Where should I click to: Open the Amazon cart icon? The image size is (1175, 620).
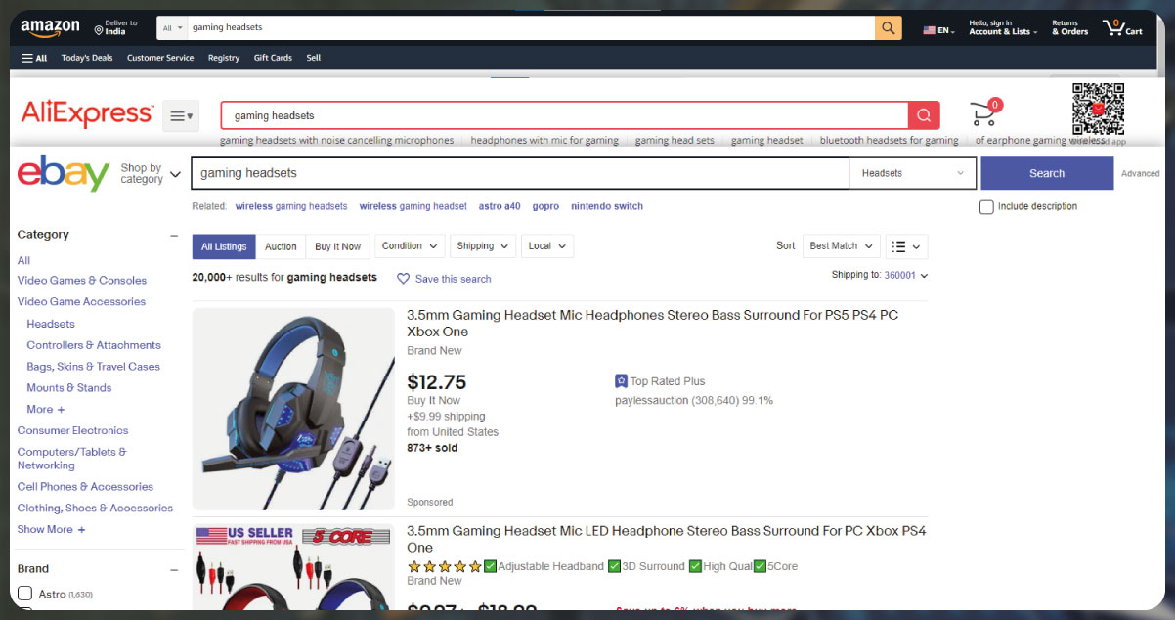pyautogui.click(x=1122, y=28)
